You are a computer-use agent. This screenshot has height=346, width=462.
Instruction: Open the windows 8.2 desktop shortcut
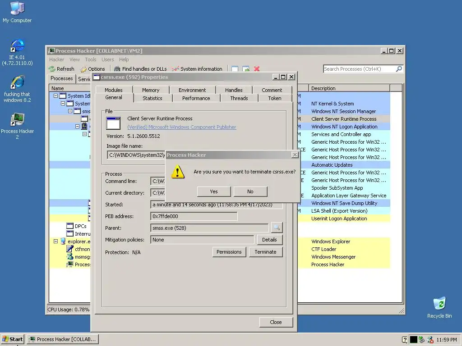pyautogui.click(x=17, y=89)
